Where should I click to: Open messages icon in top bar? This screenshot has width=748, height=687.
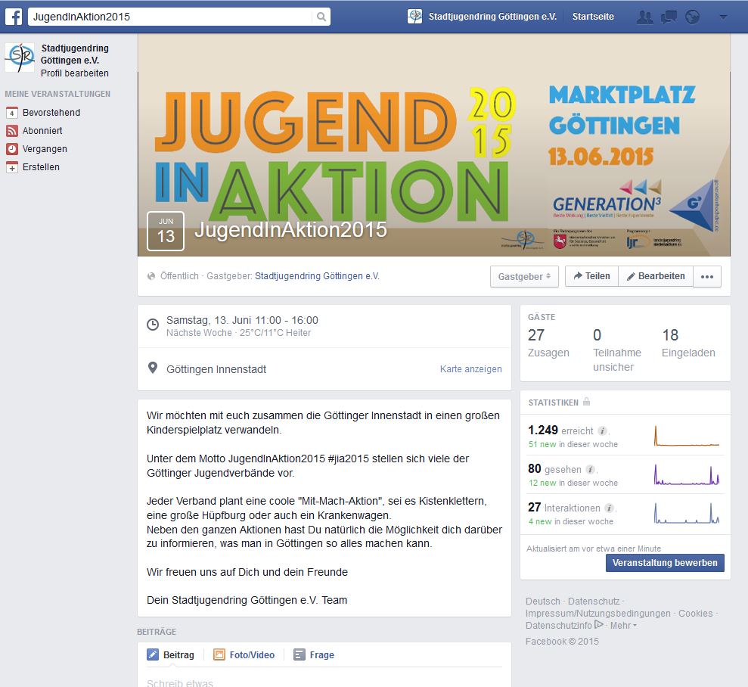click(669, 17)
